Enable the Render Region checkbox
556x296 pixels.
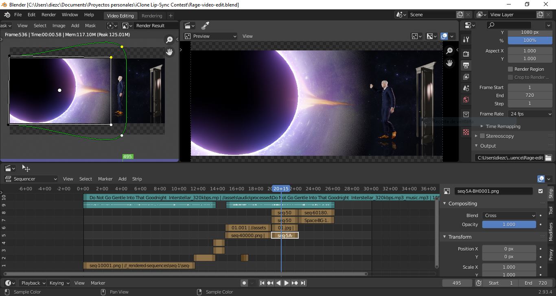click(510, 69)
